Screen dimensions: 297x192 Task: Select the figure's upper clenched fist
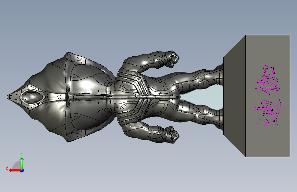pyautogui.click(x=172, y=59)
